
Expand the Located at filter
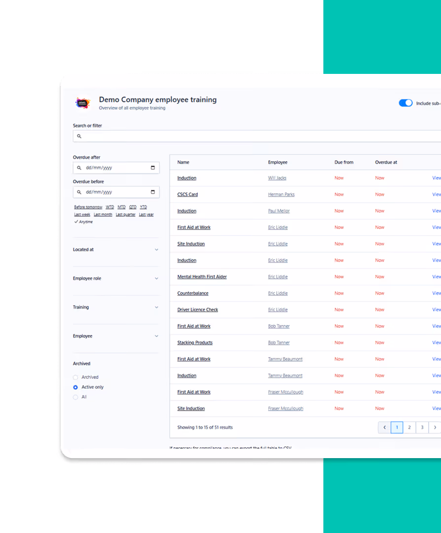pyautogui.click(x=116, y=249)
